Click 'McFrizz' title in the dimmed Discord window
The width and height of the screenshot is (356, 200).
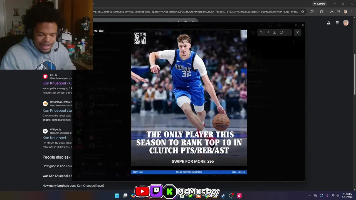click(98, 31)
